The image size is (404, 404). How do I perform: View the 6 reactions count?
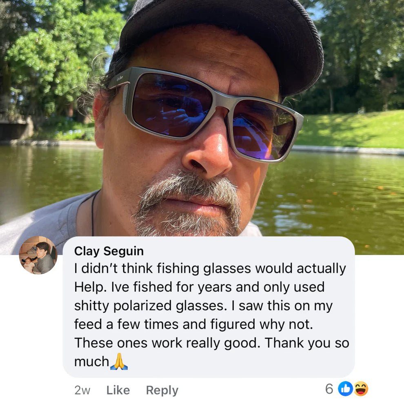tap(329, 389)
